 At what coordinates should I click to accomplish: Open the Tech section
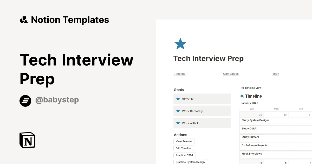[276, 74]
